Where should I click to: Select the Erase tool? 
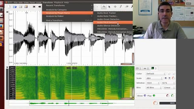(127, 7)
